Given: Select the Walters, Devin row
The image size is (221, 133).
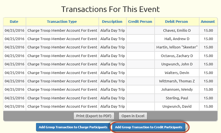Looking at the screenshot, I should (x=110, y=73).
